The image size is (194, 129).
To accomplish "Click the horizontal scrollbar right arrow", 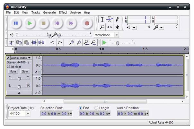I will click(182, 101).
